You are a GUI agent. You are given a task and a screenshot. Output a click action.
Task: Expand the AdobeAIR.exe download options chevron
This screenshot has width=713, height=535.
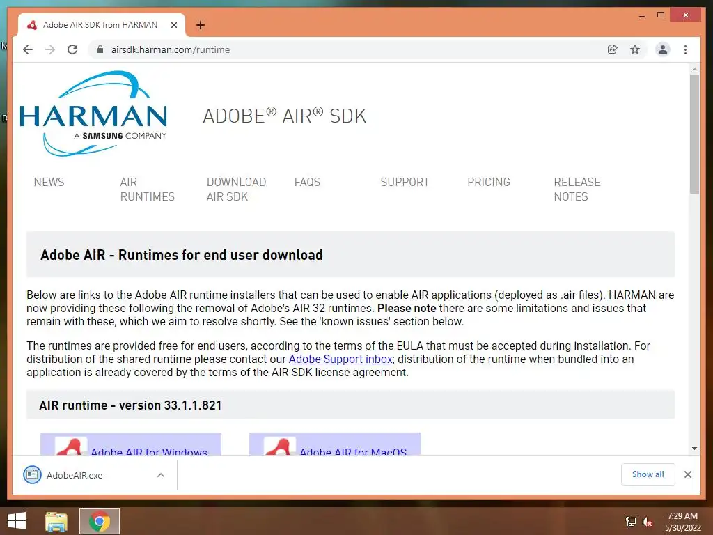(x=161, y=475)
